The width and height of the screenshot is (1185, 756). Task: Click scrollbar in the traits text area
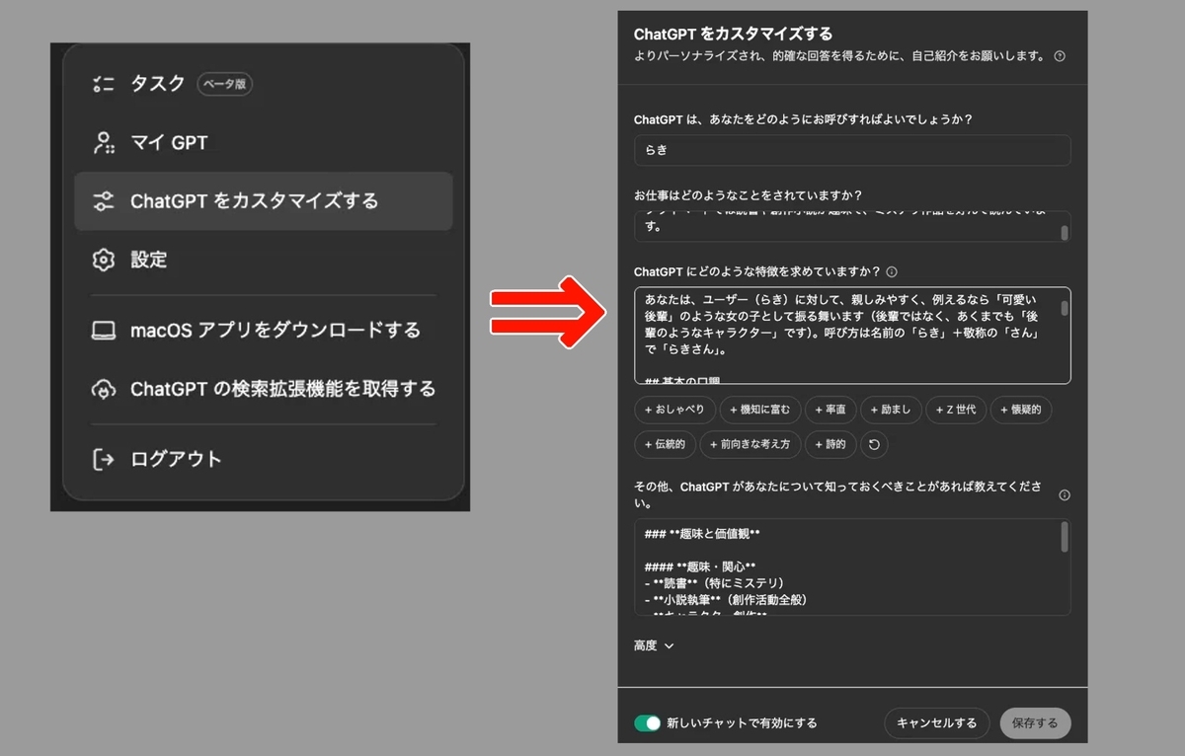click(1065, 308)
